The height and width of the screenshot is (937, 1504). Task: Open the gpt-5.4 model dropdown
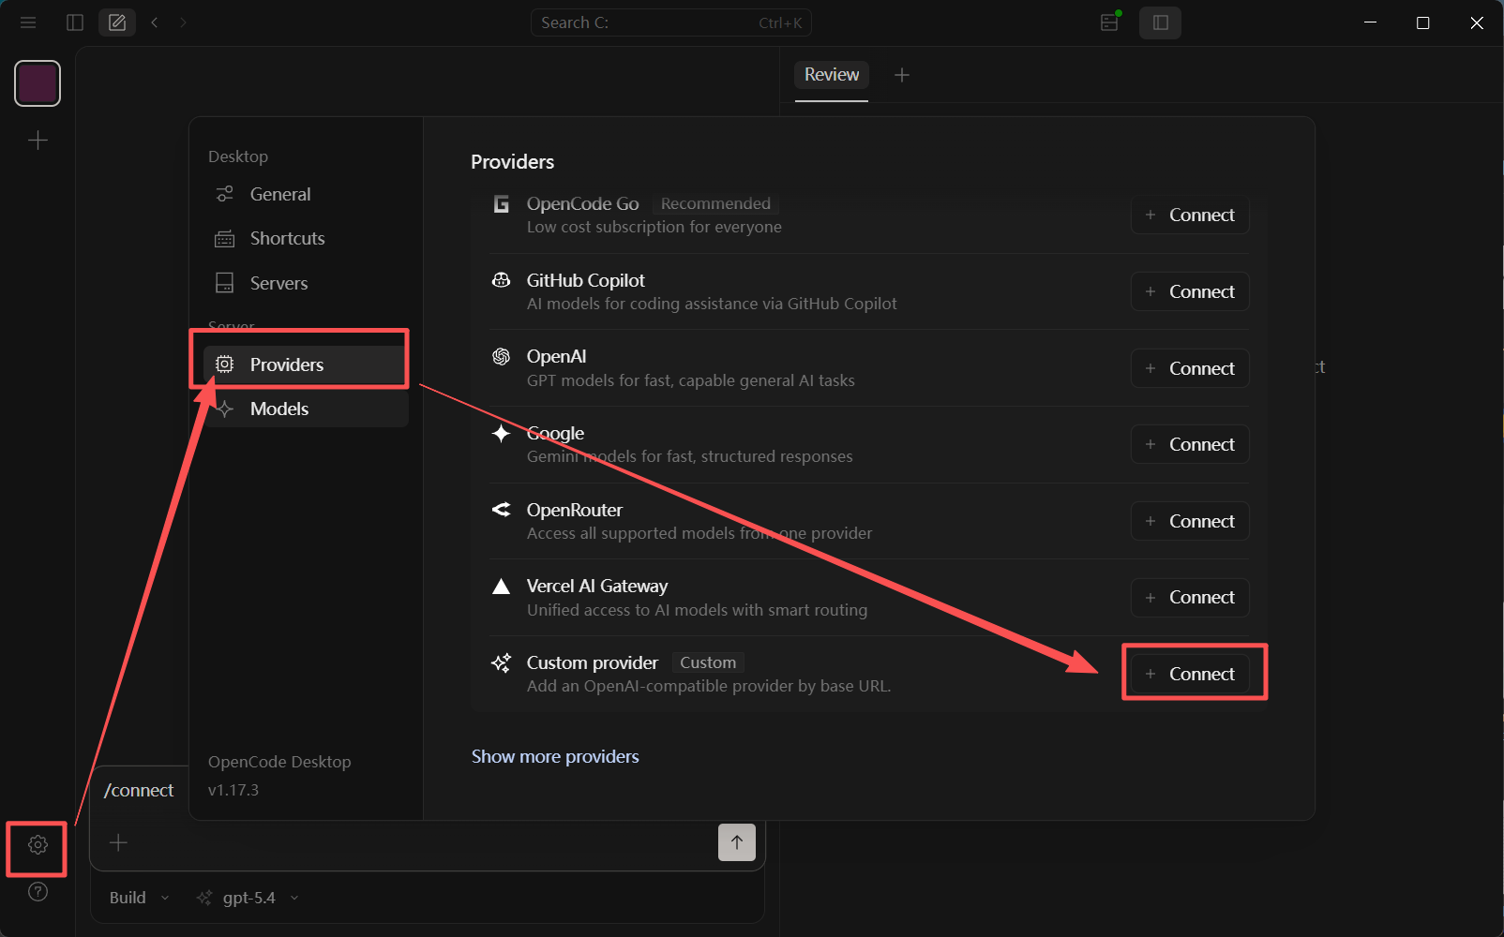point(248,898)
